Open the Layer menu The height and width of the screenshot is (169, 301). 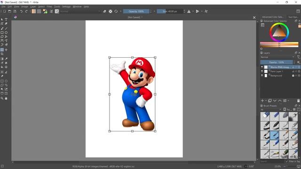pyautogui.click(x=33, y=7)
